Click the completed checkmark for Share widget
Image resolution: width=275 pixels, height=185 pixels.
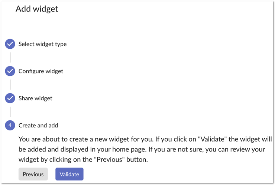pyautogui.click(x=10, y=98)
